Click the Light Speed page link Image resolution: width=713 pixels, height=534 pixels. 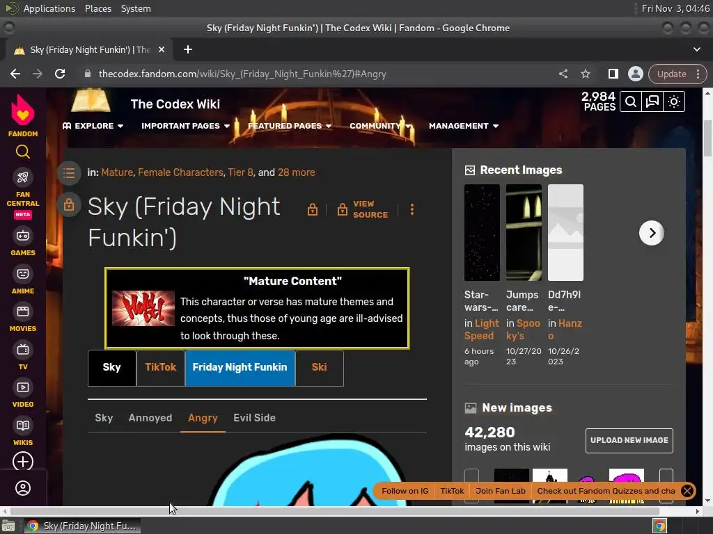(x=482, y=330)
